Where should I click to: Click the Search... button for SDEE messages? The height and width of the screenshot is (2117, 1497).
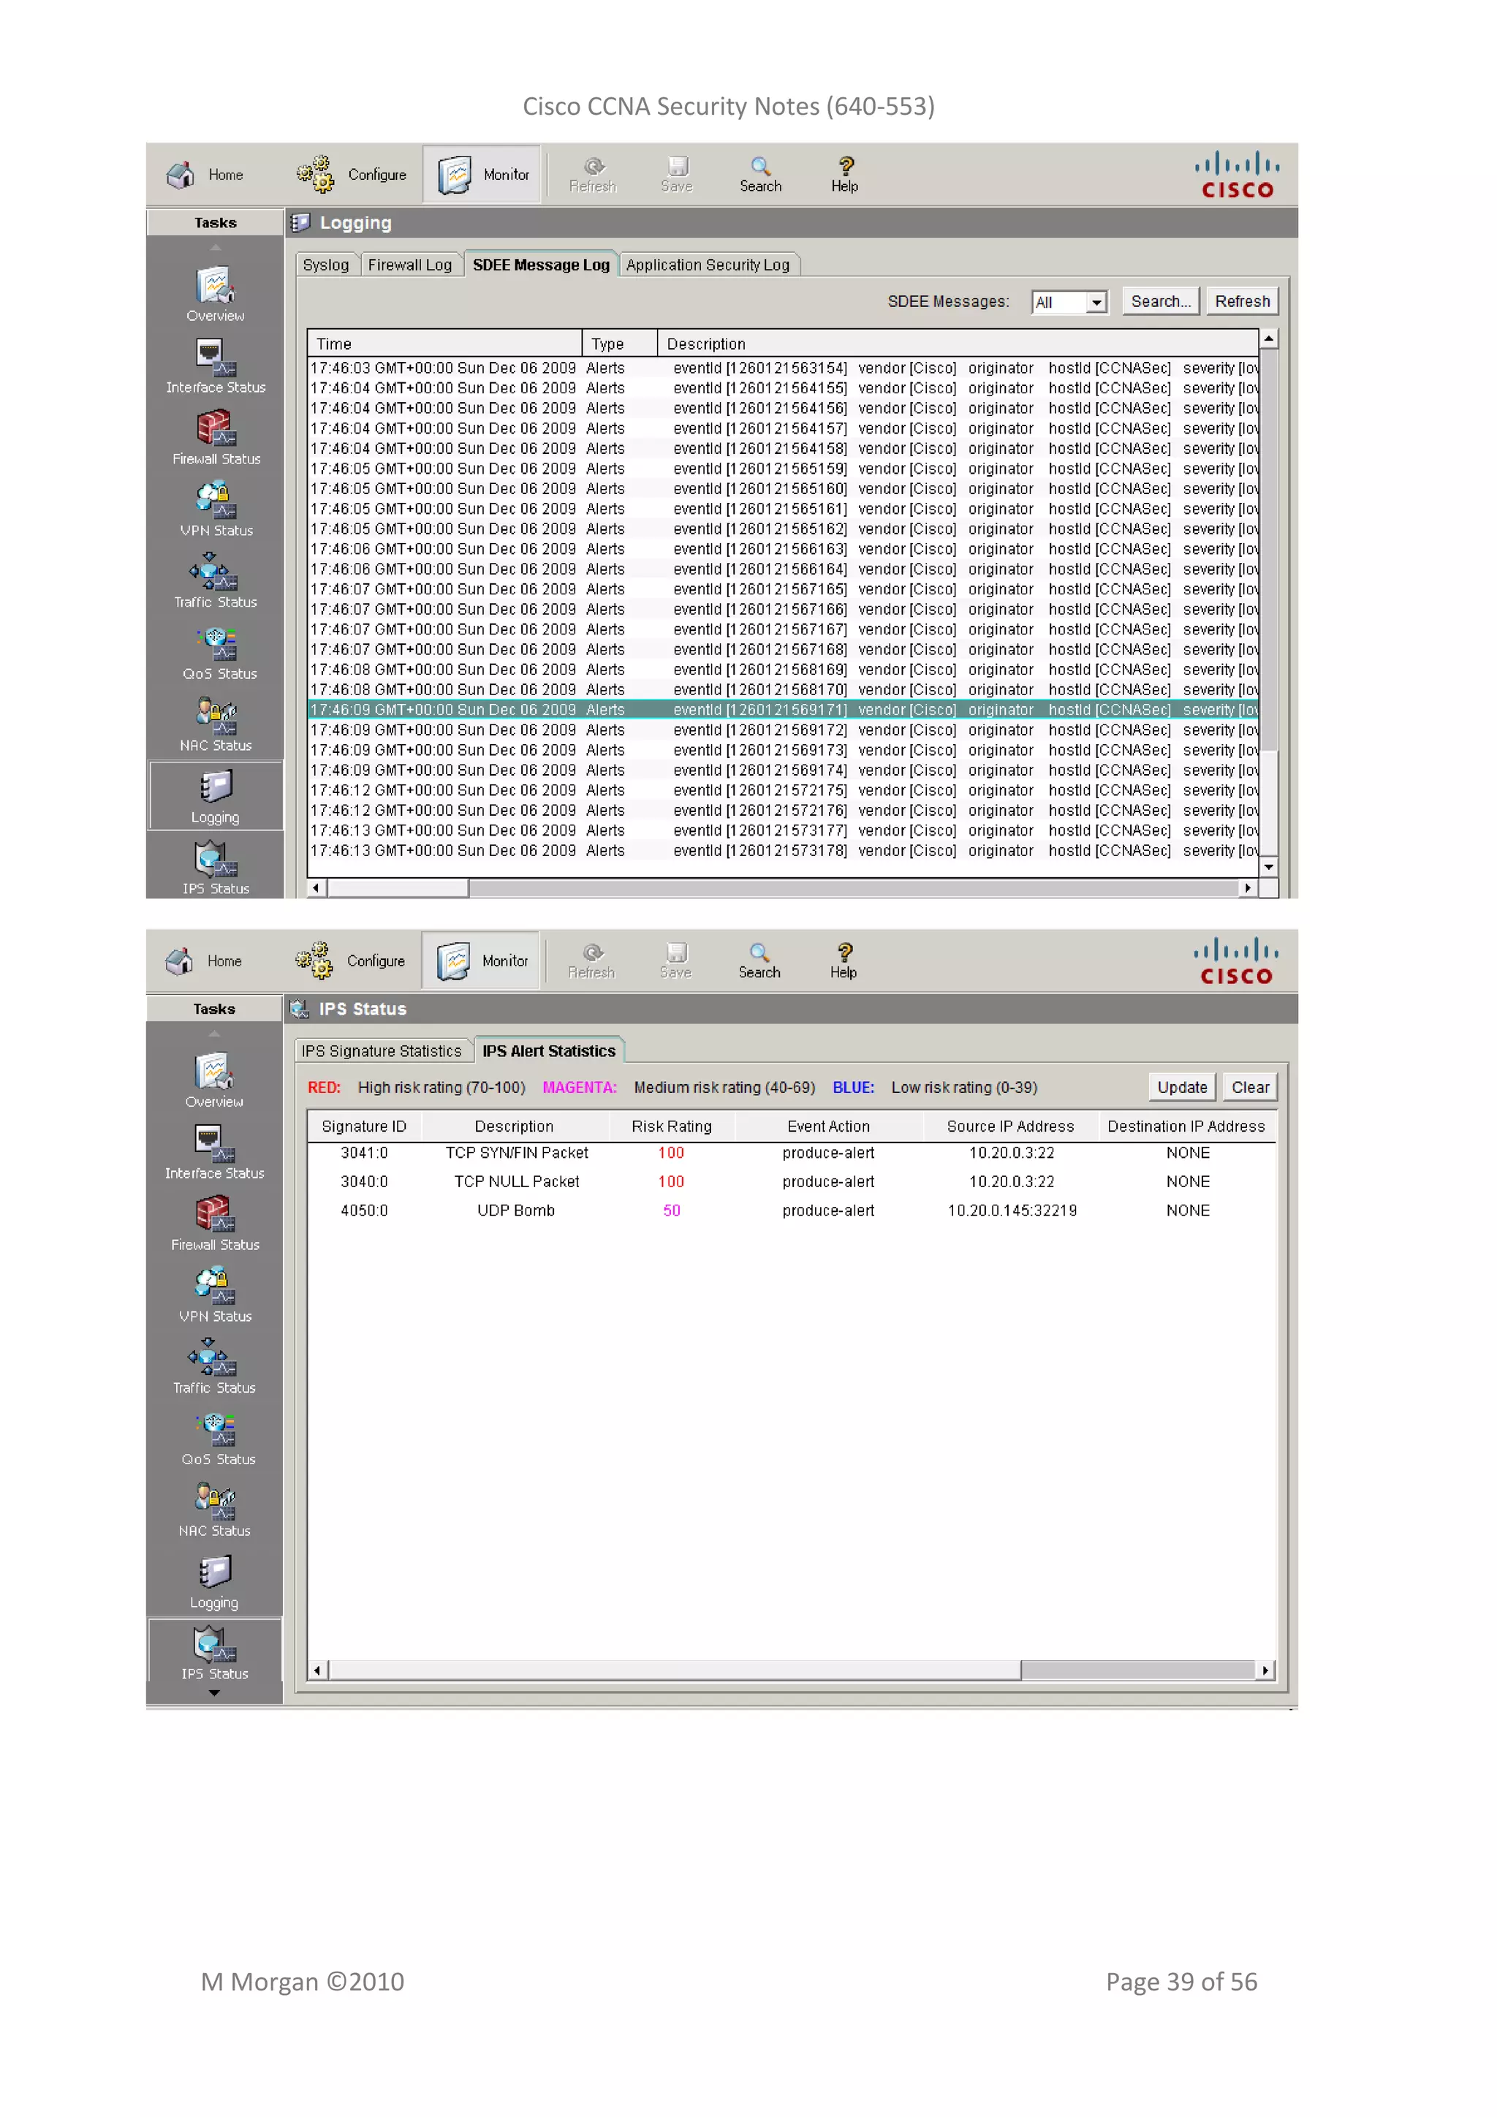coord(1161,301)
